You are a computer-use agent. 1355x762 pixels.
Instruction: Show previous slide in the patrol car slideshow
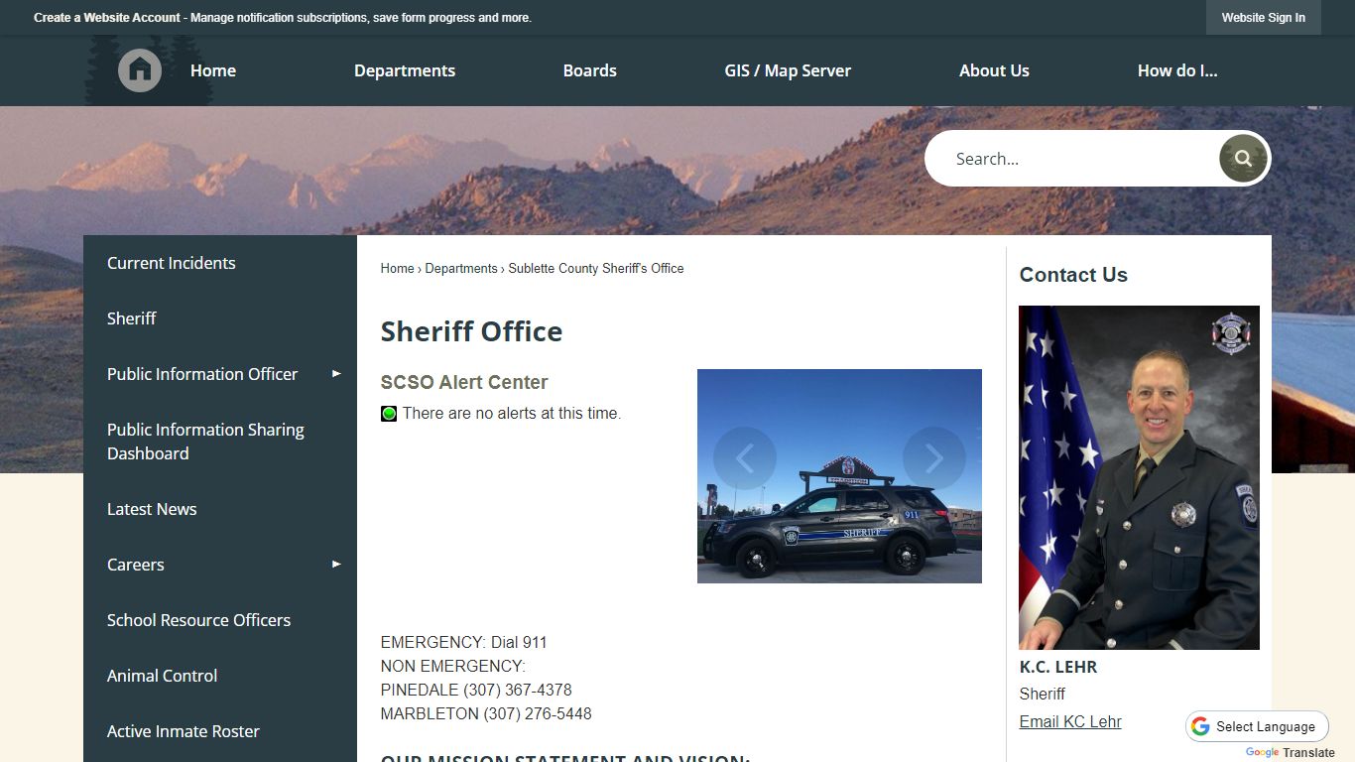click(x=745, y=457)
